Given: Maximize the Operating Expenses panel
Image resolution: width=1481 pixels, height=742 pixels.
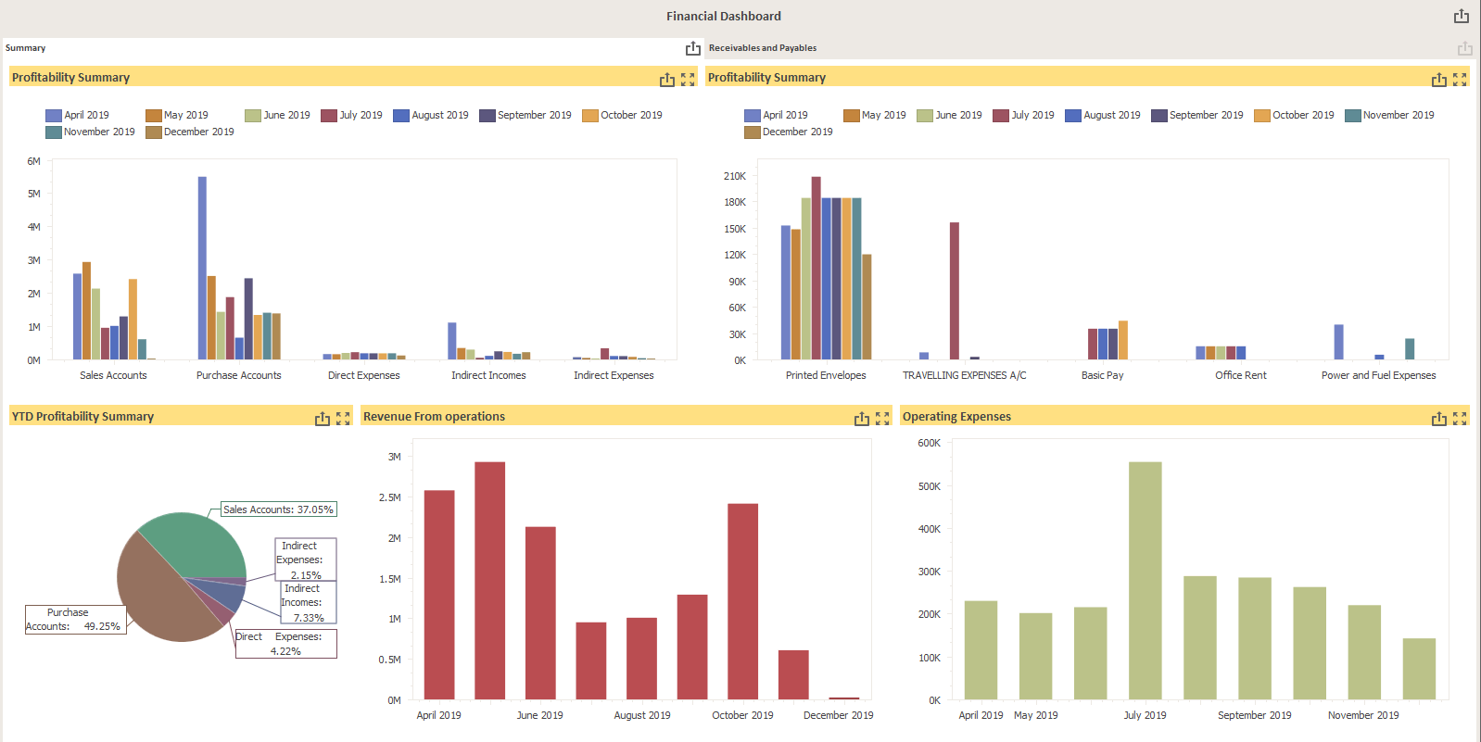Looking at the screenshot, I should pos(1460,419).
